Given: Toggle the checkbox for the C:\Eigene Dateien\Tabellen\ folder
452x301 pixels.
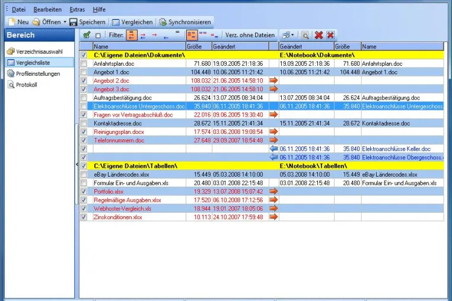Looking at the screenshot, I should 84,166.
